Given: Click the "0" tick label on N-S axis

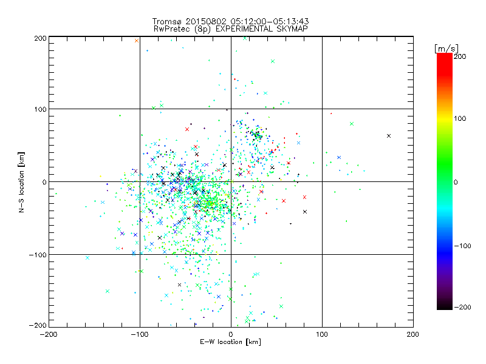Looking at the screenshot, I should (44, 182).
